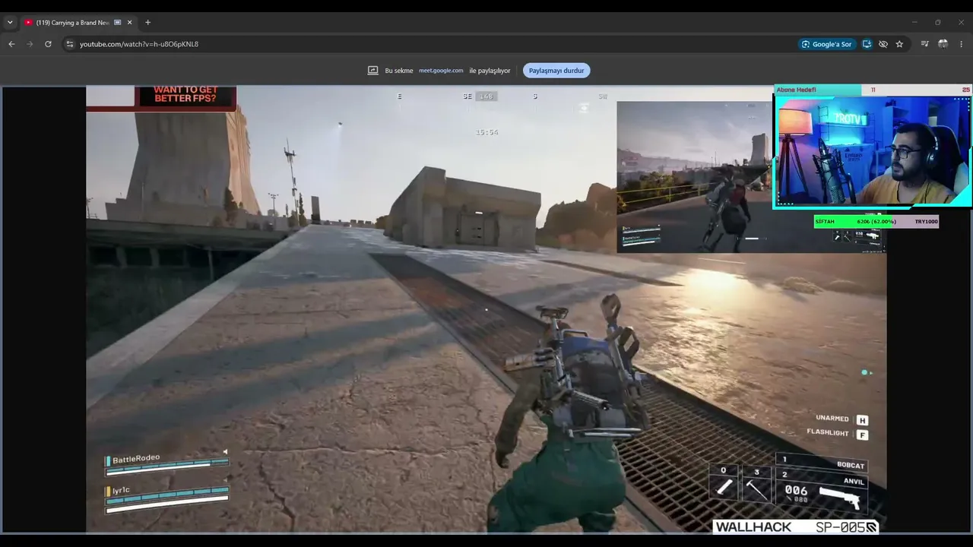The height and width of the screenshot is (547, 973).
Task: Click the F key icon beside FLASHLIGHT
Action: 862,435
